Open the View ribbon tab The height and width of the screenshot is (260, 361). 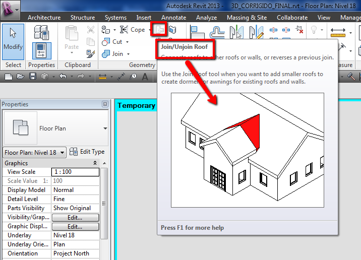point(324,18)
